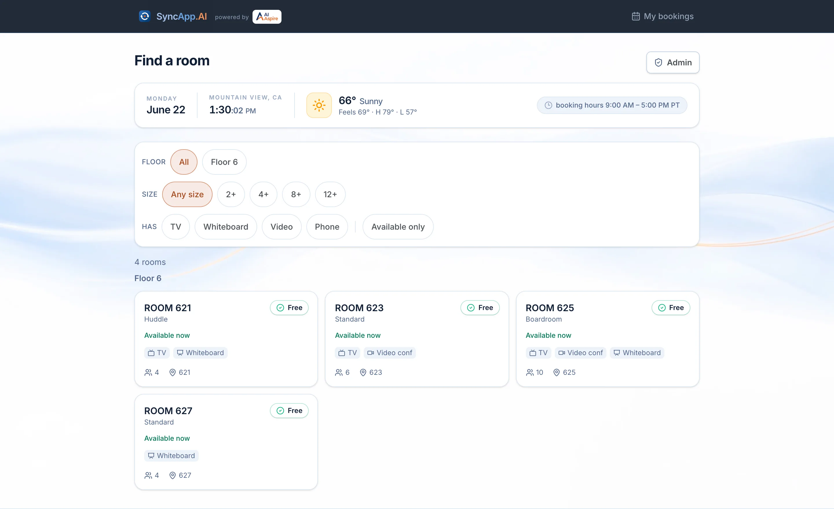Filter rooms by size 12+
The height and width of the screenshot is (509, 834).
[x=330, y=194]
